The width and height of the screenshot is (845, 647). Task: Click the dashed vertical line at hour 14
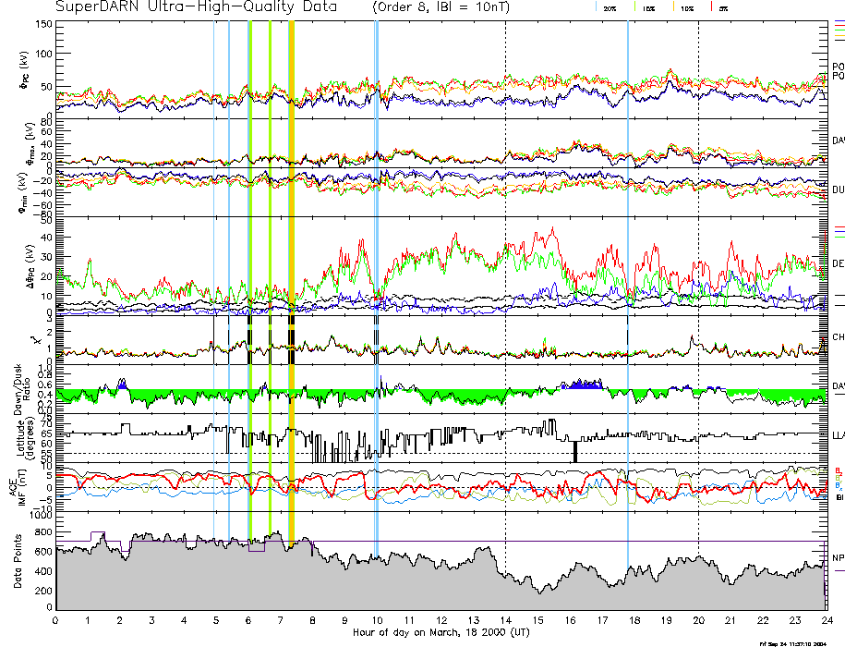pyautogui.click(x=505, y=277)
